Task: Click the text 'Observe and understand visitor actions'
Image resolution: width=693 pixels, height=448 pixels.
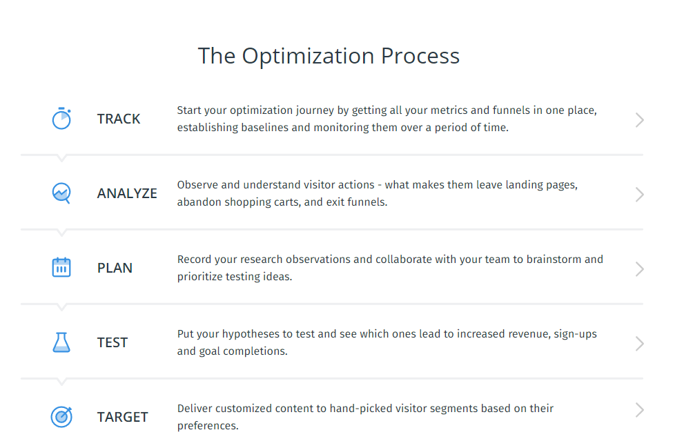Action: [x=276, y=185]
